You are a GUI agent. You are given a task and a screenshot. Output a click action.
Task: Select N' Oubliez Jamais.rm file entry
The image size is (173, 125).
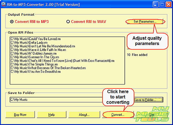tap(34, 53)
